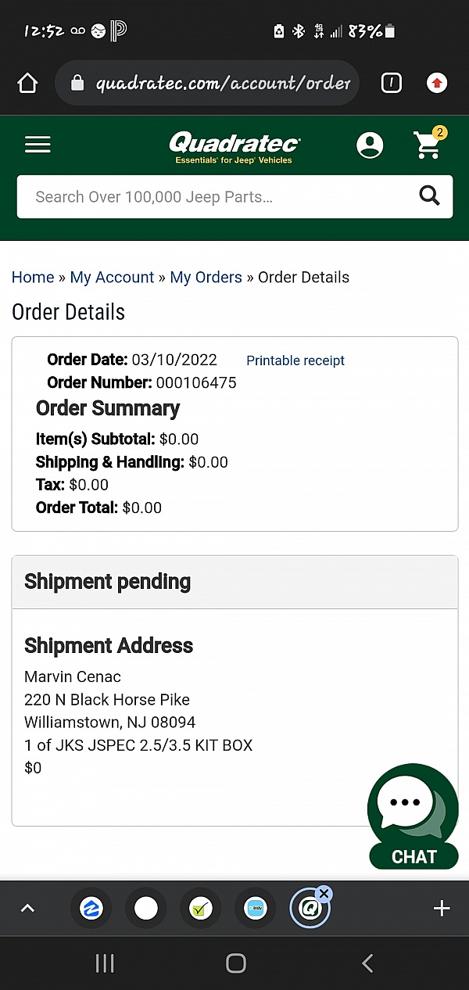Tap the red update arrow icon
Image resolution: width=469 pixels, height=990 pixels.
(437, 83)
